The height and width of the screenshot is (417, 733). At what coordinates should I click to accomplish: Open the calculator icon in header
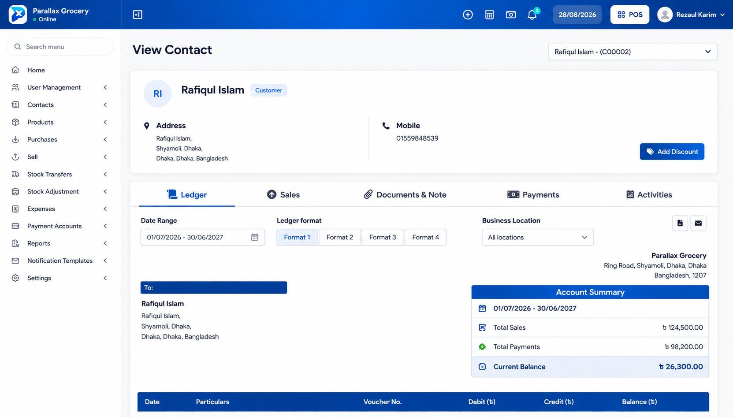click(489, 15)
